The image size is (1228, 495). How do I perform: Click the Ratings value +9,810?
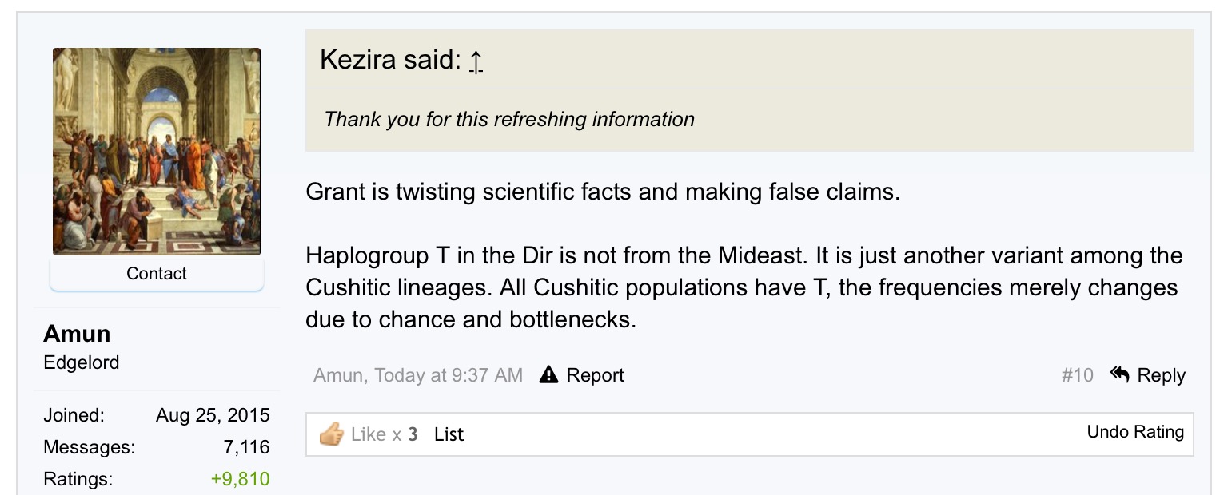(x=240, y=479)
